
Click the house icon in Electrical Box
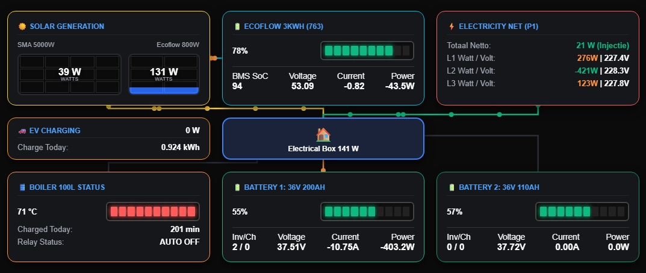pyautogui.click(x=323, y=135)
